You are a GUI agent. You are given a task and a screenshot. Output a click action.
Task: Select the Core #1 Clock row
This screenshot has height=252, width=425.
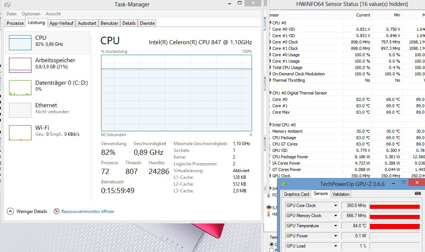click(x=347, y=48)
